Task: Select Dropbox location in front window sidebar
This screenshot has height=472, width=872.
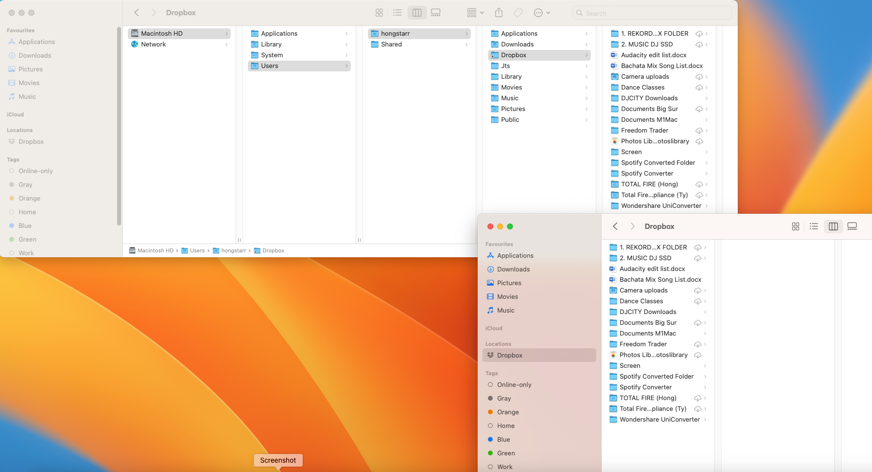Action: (x=539, y=356)
